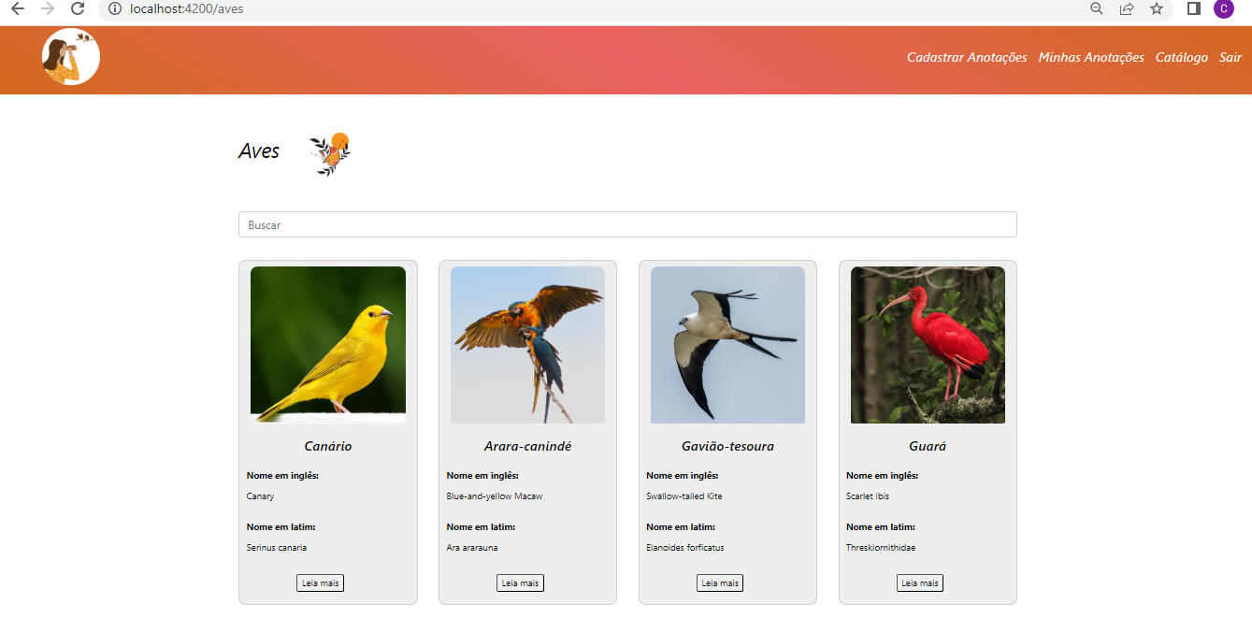The height and width of the screenshot is (618, 1252).
Task: Click the orange bird icon next to Aves heading
Action: pos(329,152)
